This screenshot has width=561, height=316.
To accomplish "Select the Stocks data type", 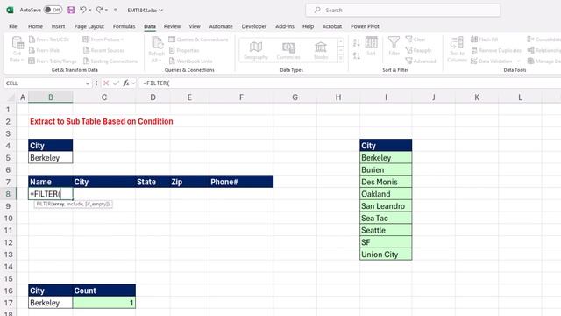I will tap(321, 50).
